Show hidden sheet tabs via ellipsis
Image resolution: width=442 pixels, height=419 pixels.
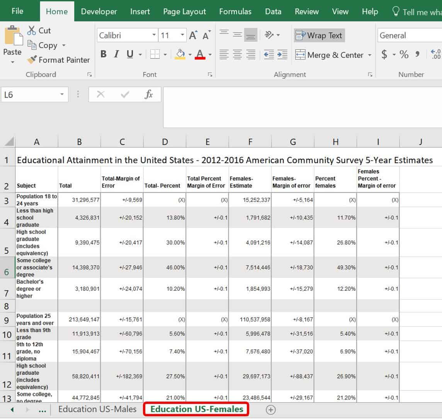(x=42, y=410)
